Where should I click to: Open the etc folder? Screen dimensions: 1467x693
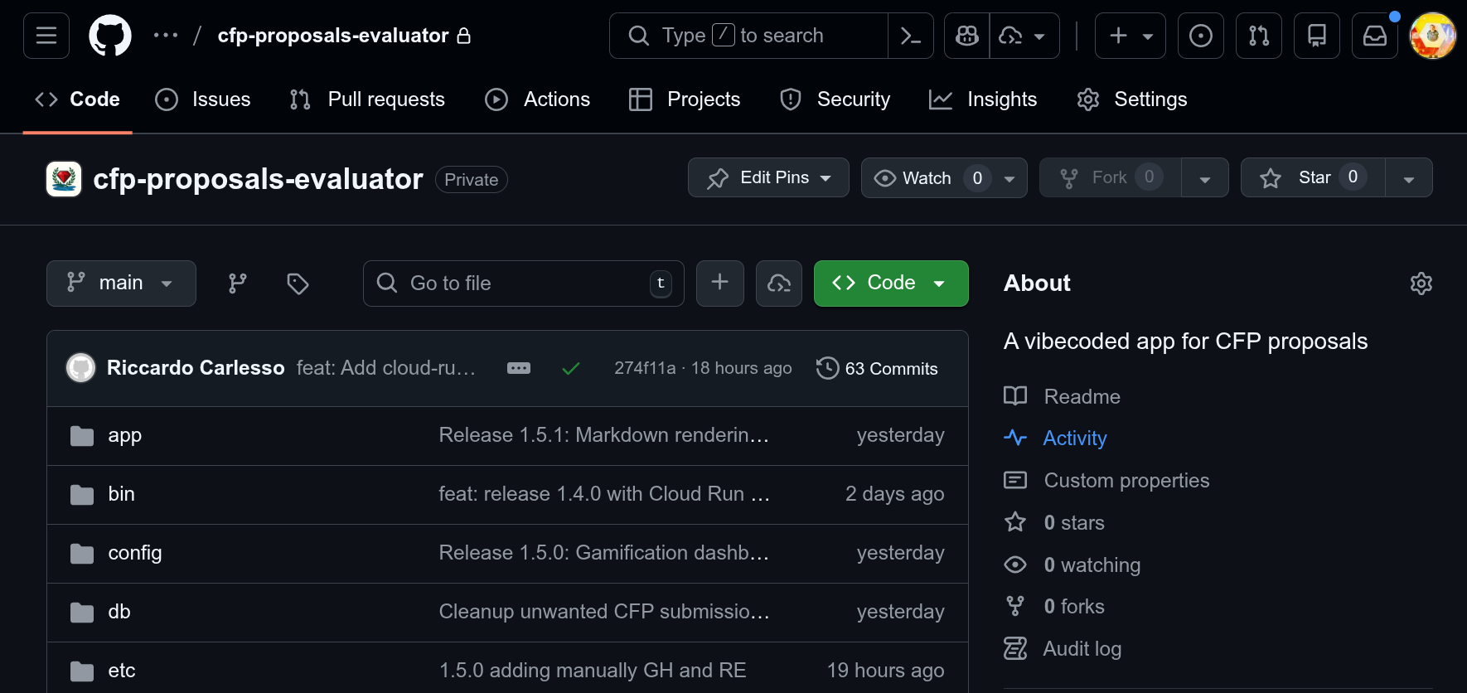122,671
